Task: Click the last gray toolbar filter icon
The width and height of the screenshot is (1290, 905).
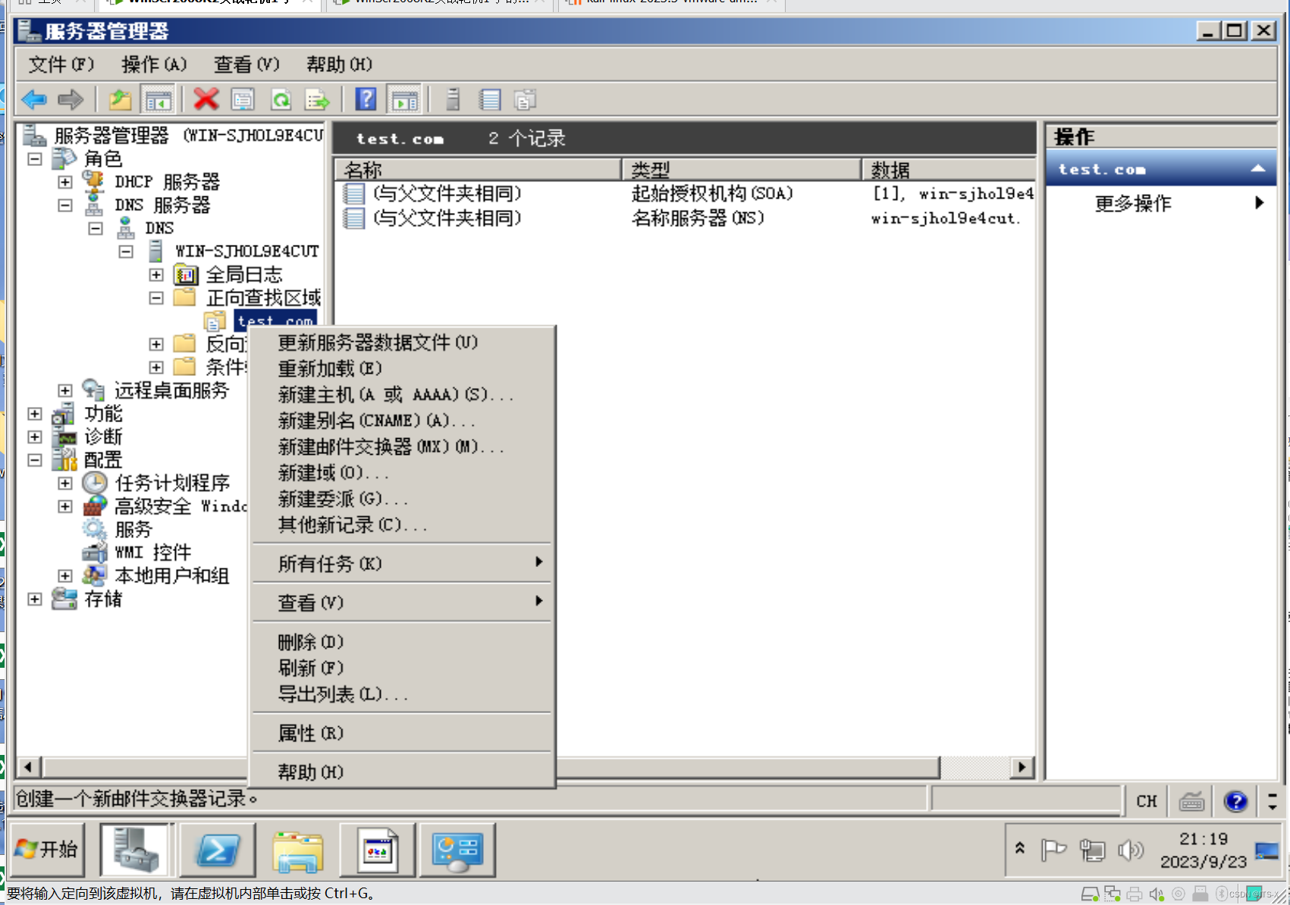Action: click(x=525, y=99)
